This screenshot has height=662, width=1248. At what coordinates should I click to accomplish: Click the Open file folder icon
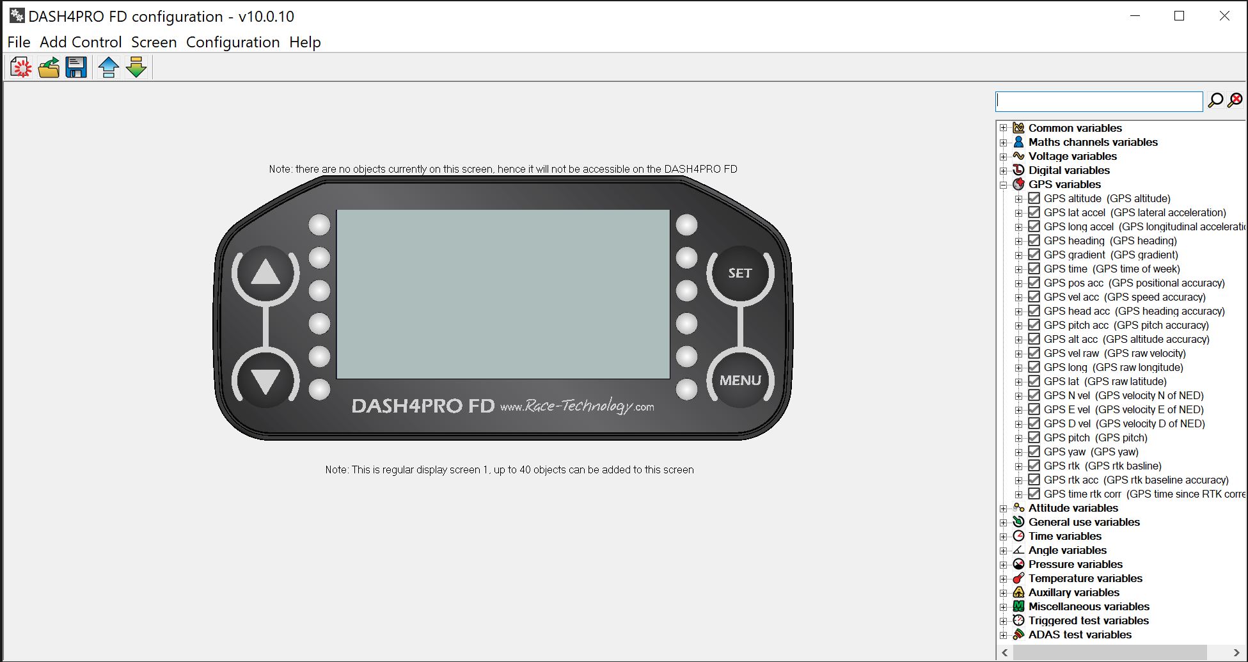(49, 67)
